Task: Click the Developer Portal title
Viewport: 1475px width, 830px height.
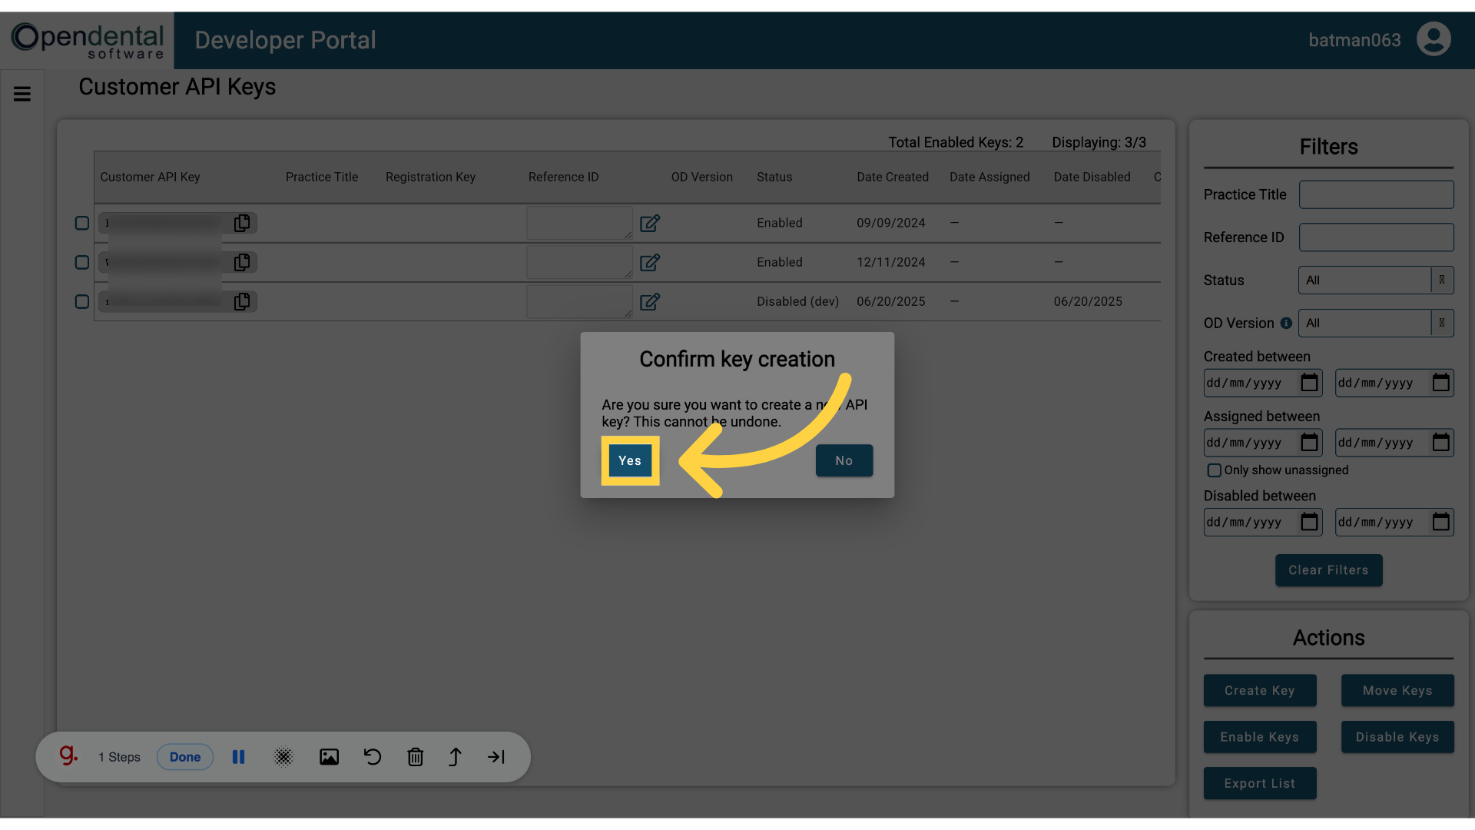Action: (285, 40)
